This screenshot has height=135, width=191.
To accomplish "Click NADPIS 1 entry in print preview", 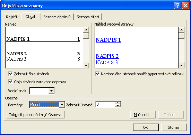I will click(18, 39).
